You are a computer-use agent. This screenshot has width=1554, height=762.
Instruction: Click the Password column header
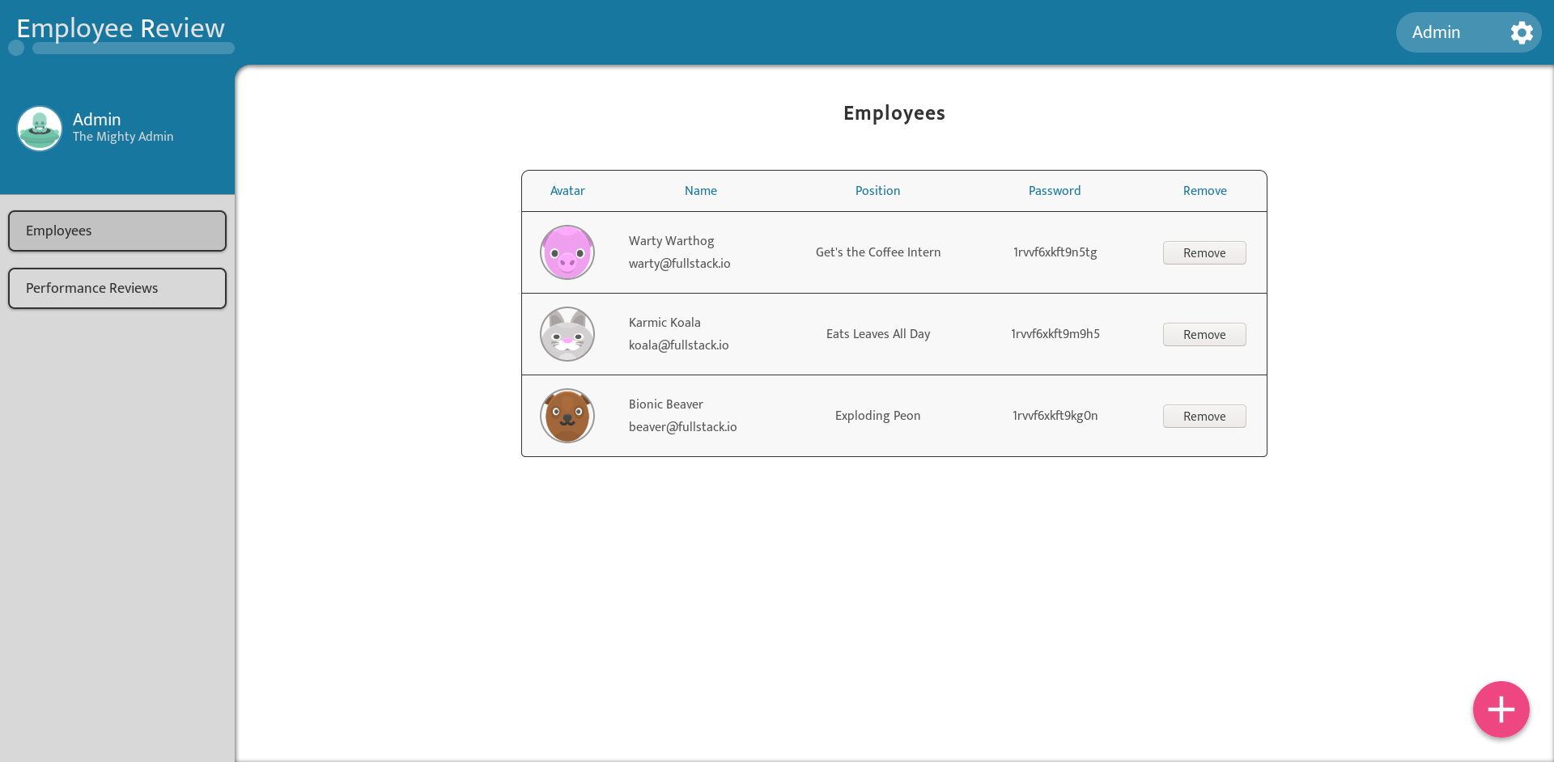(x=1055, y=191)
